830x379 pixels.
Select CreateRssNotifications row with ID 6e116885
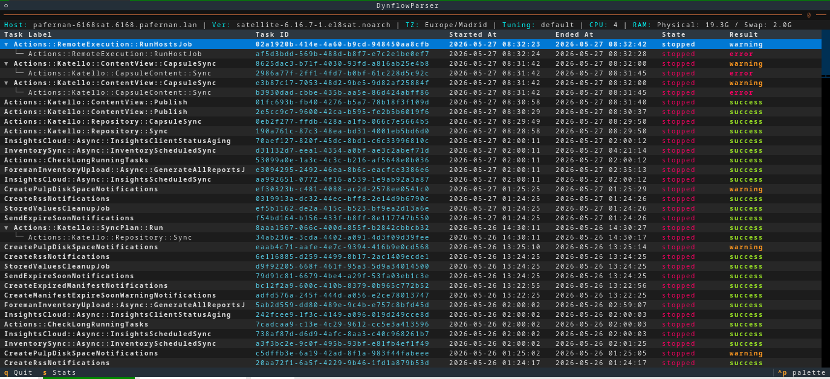click(411, 256)
